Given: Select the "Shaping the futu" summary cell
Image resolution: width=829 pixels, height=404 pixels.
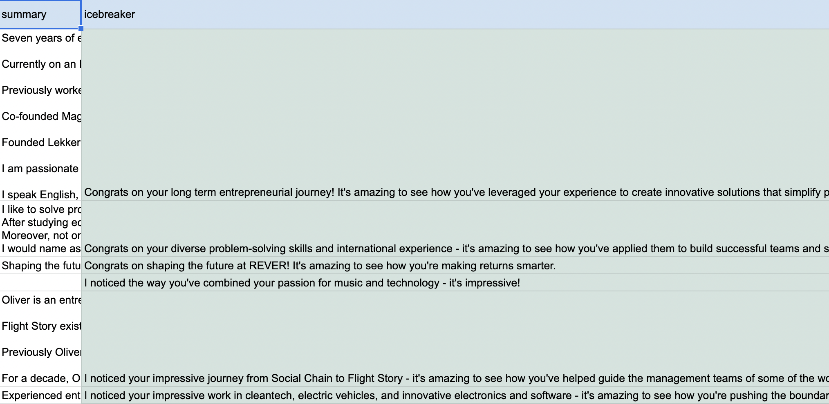Looking at the screenshot, I should click(x=41, y=266).
